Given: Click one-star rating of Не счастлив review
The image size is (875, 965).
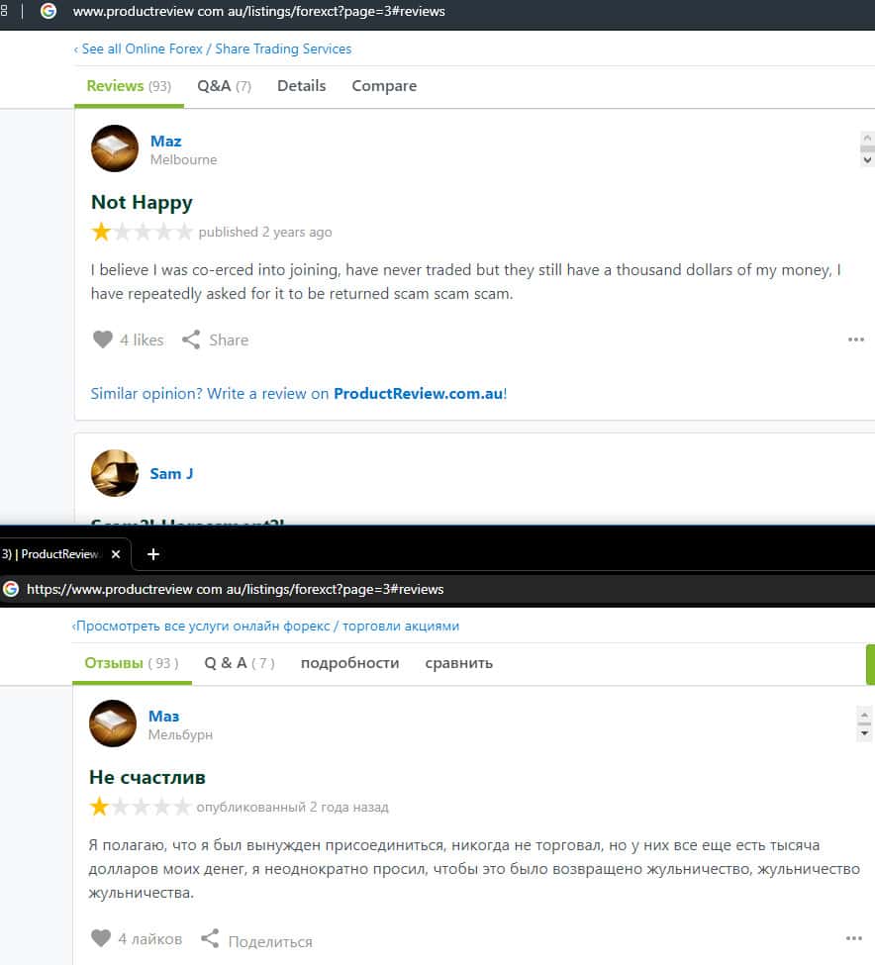Looking at the screenshot, I should [99, 807].
